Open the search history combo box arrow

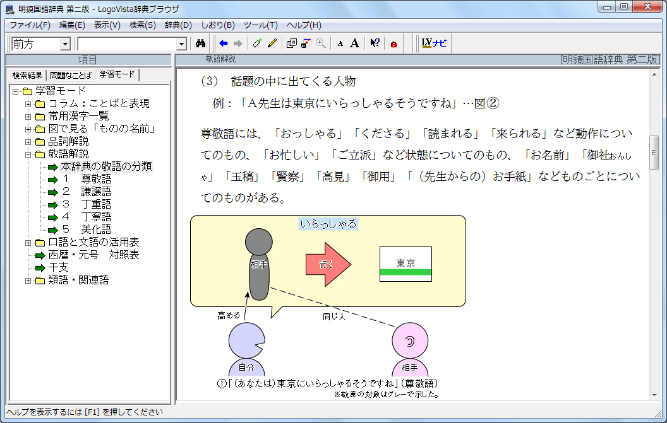182,44
